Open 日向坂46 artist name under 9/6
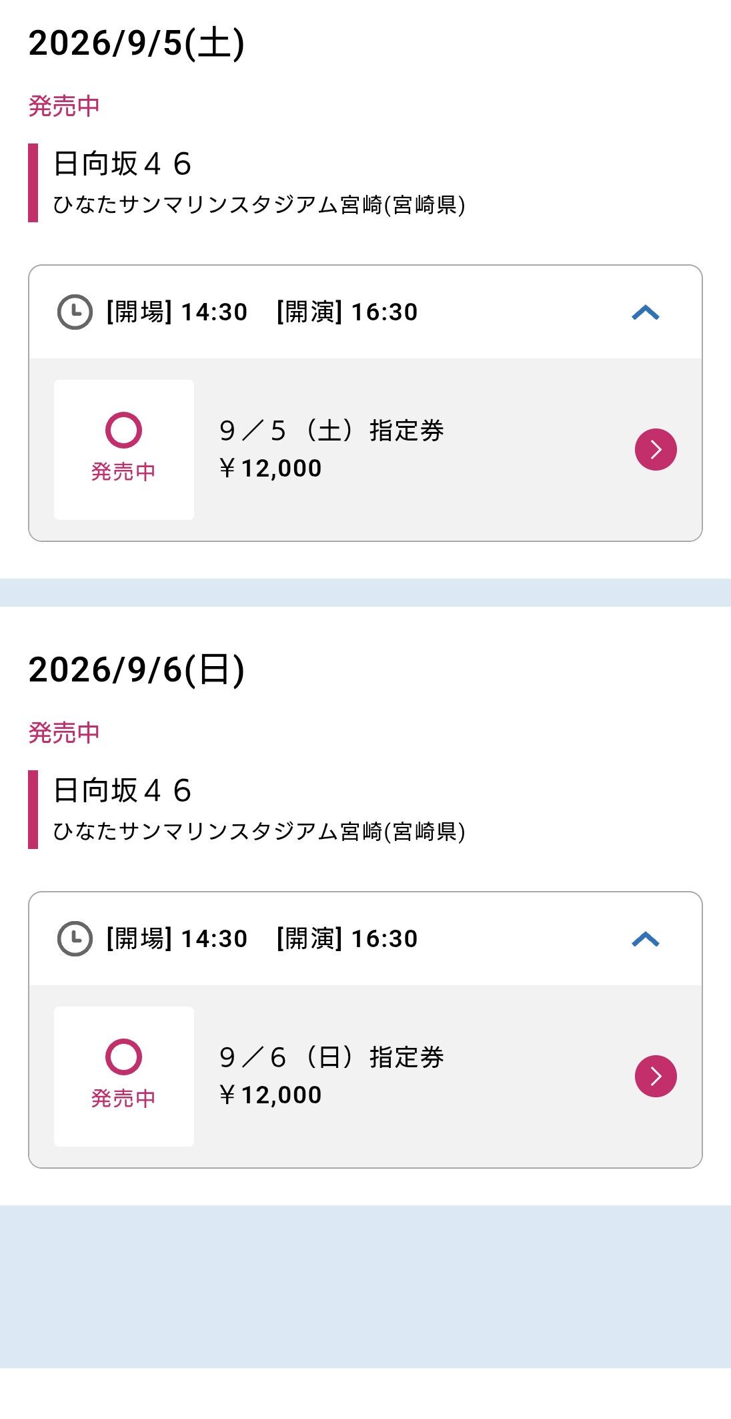 click(123, 790)
